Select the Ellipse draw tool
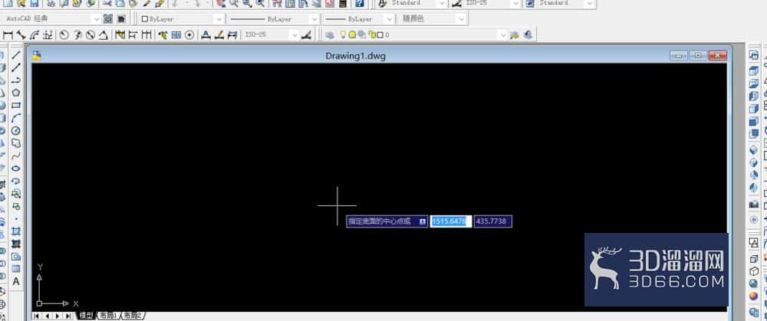 [16, 169]
